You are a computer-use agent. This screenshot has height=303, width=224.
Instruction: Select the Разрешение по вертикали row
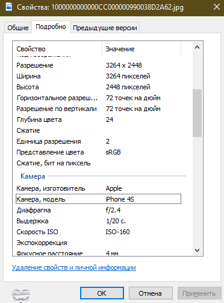(98, 109)
